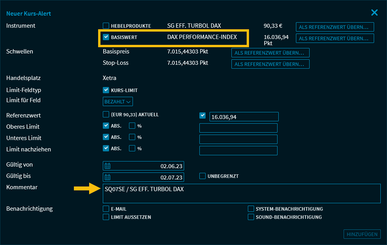Enable Sound-Benachrichtigung checkbox

251,217
